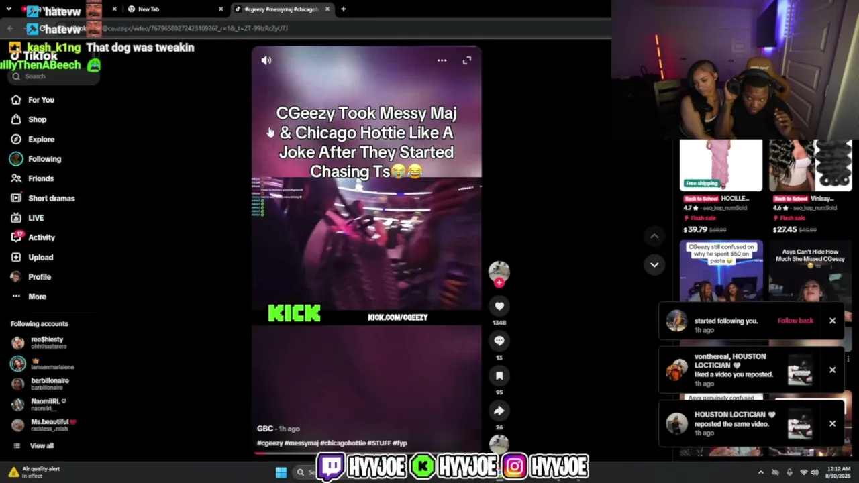Seek on the video progress bar
859x483 pixels.
click(x=366, y=453)
